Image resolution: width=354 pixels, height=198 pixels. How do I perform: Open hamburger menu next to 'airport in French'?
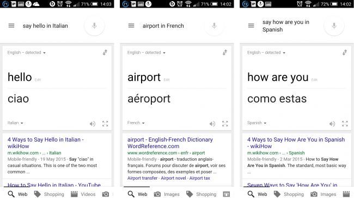(131, 25)
